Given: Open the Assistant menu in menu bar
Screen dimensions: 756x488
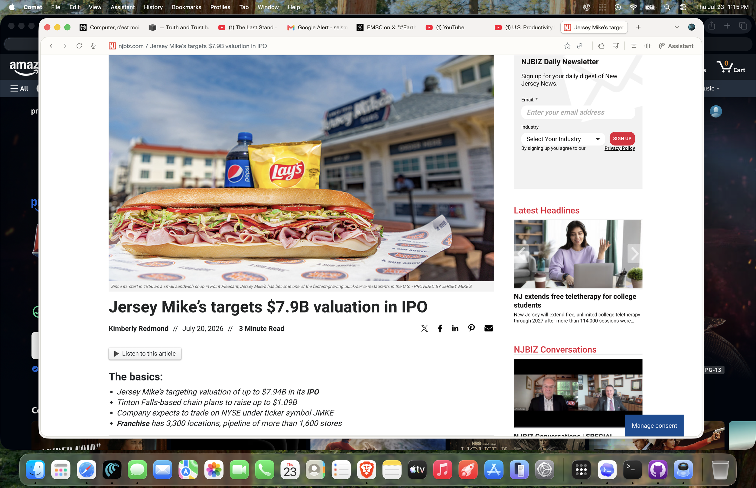Looking at the screenshot, I should pyautogui.click(x=122, y=7).
